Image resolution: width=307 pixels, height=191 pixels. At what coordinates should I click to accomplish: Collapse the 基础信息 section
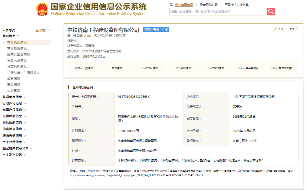pos(11,36)
